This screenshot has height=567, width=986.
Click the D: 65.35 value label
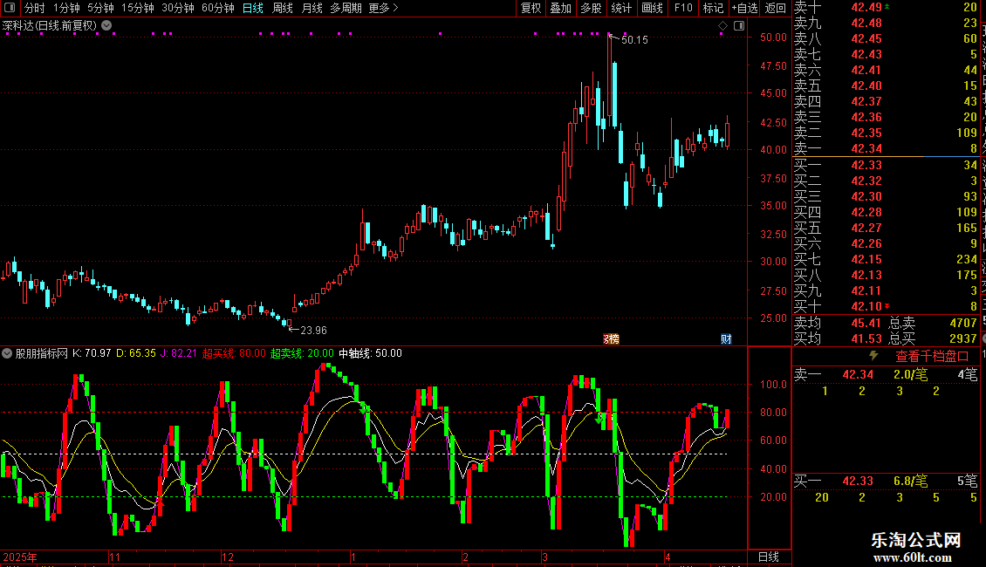point(136,353)
